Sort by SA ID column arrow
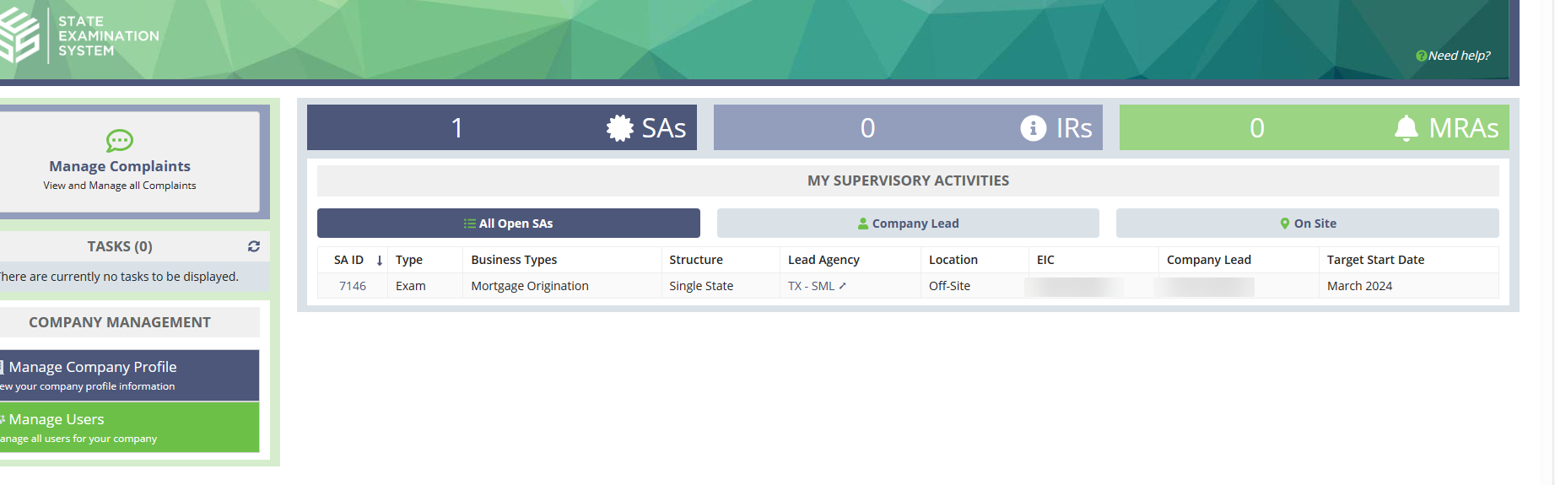 [380, 261]
